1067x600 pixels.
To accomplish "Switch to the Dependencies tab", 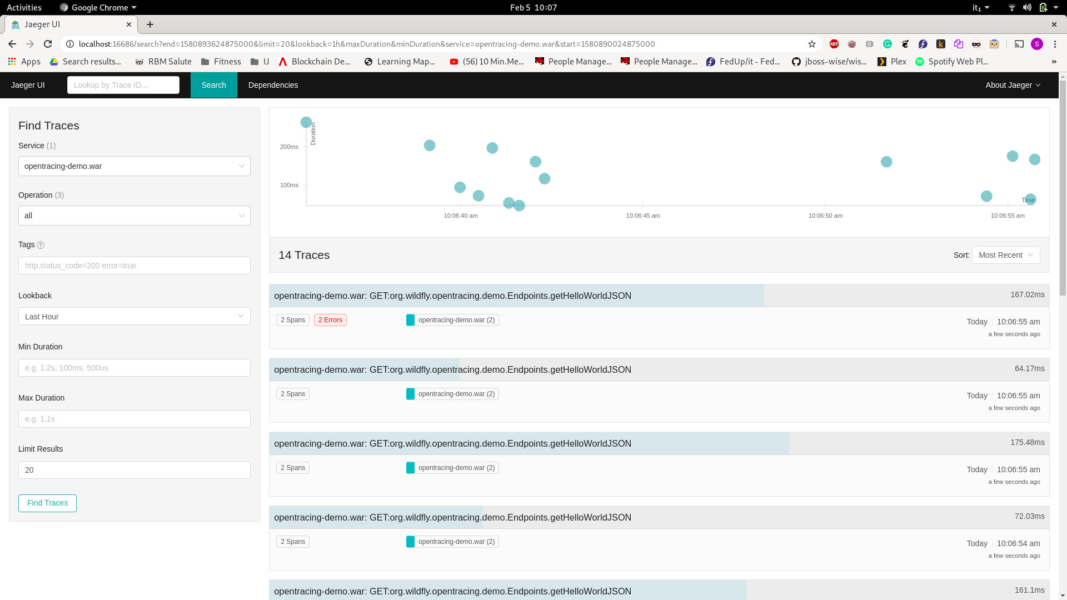I will click(273, 85).
